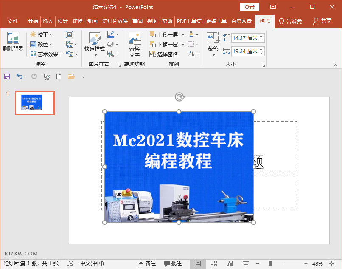Start slideshow from the status bar icon
This screenshot has width=342, height=269.
pos(246,264)
